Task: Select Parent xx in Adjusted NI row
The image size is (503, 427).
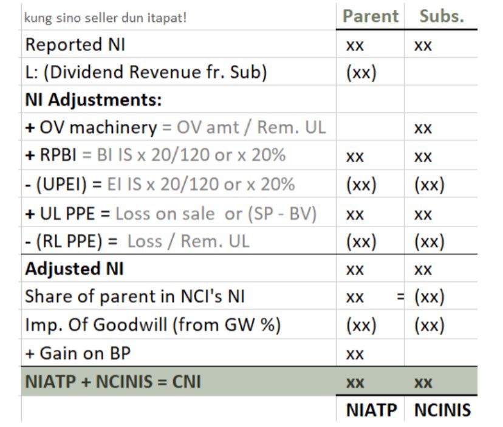Action: [370, 269]
